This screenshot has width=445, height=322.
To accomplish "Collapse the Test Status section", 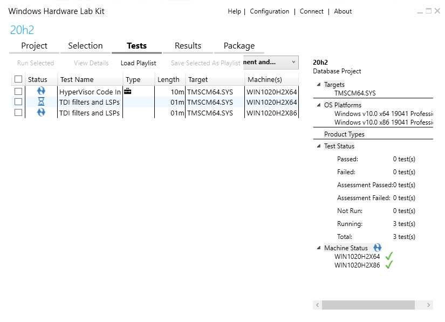I will pyautogui.click(x=319, y=146).
